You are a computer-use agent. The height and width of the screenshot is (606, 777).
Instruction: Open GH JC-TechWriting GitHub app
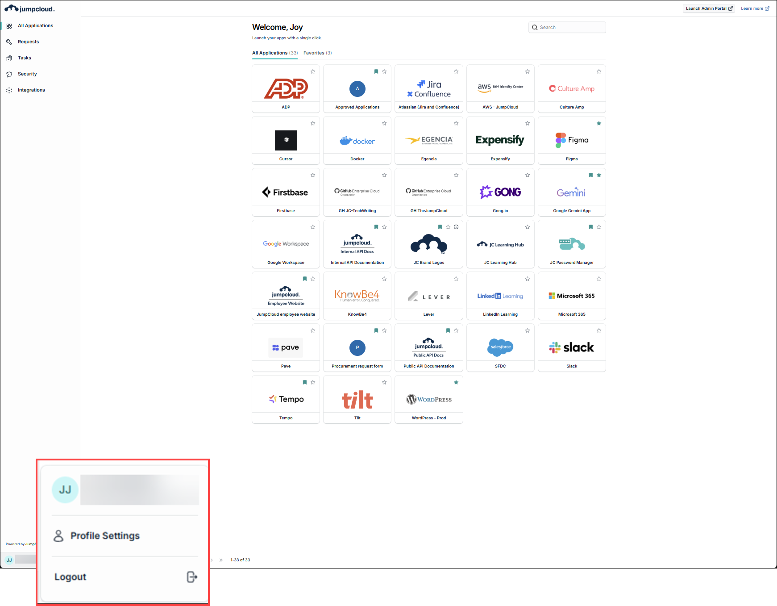pos(357,192)
